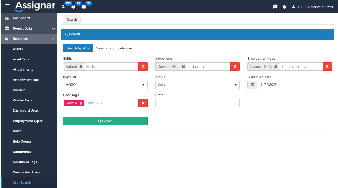Viewport: 338px width, 188px height.
Task: Open the chat messages icon
Action: pos(275,7)
